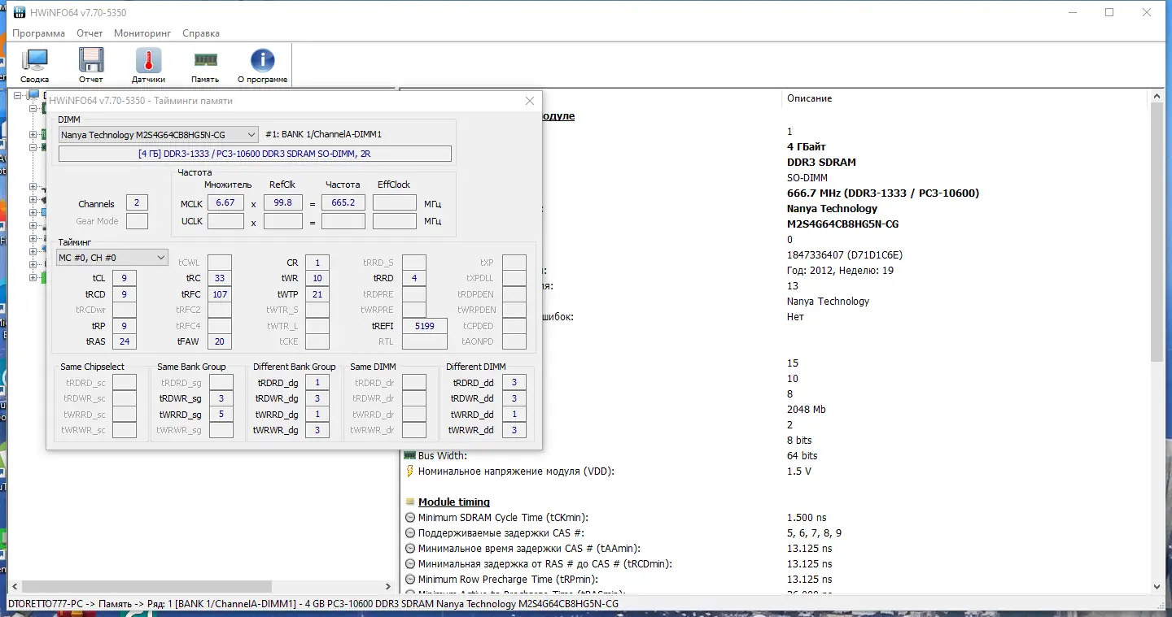Open Датчики sensors thermometer icon

pyautogui.click(x=148, y=65)
